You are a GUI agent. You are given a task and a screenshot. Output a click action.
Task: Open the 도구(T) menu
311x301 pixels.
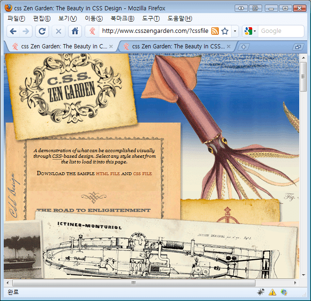point(151,18)
